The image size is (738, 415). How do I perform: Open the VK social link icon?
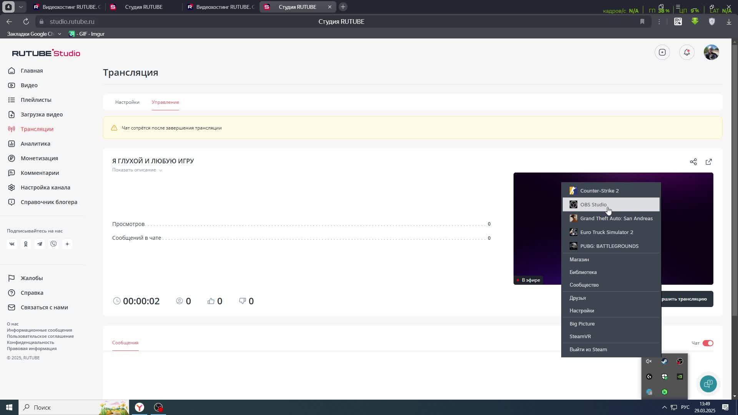click(12, 244)
